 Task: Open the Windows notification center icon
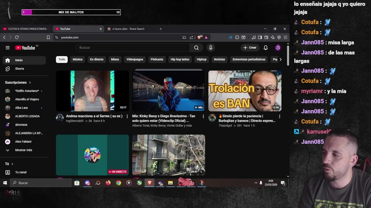click(x=283, y=183)
